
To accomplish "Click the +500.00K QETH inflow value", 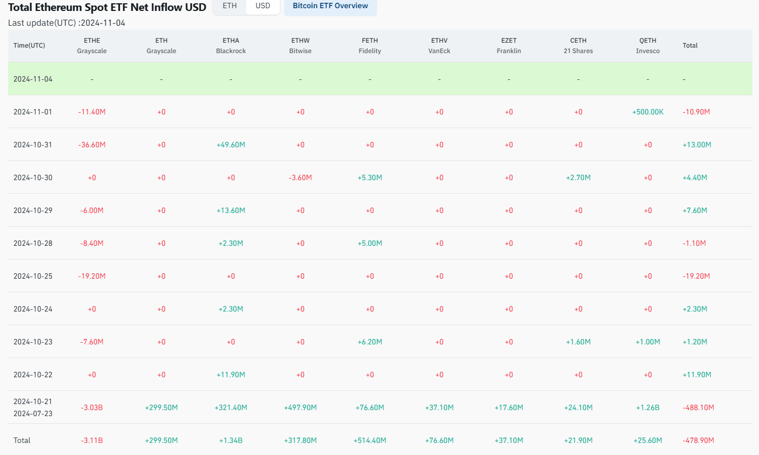I will (647, 112).
